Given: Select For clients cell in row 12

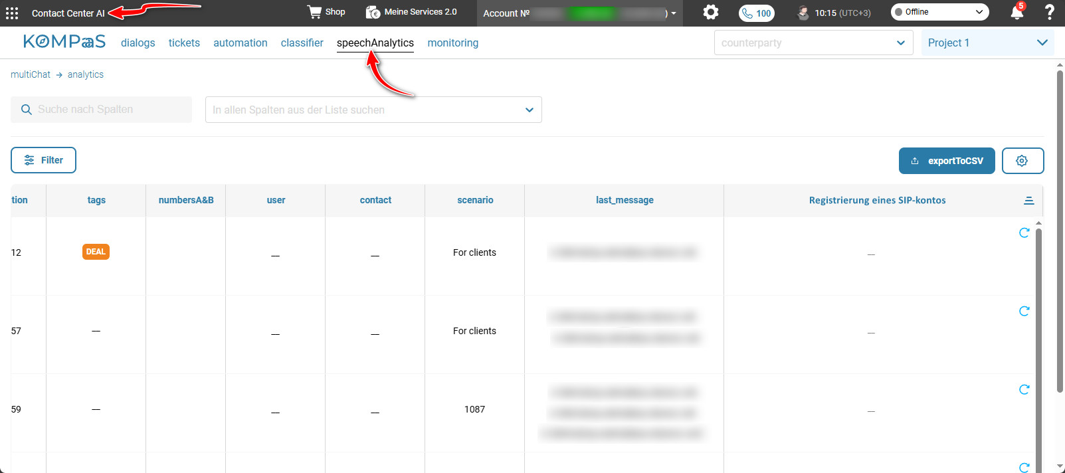Looking at the screenshot, I should [x=474, y=252].
